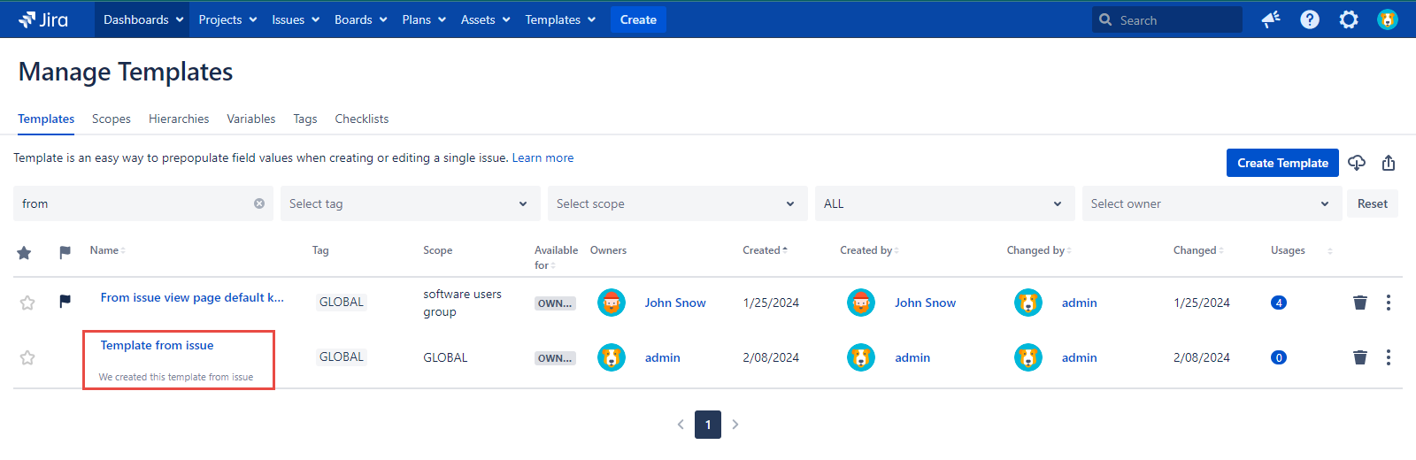Open Jira settings gear icon
The height and width of the screenshot is (460, 1416).
pyautogui.click(x=1348, y=19)
